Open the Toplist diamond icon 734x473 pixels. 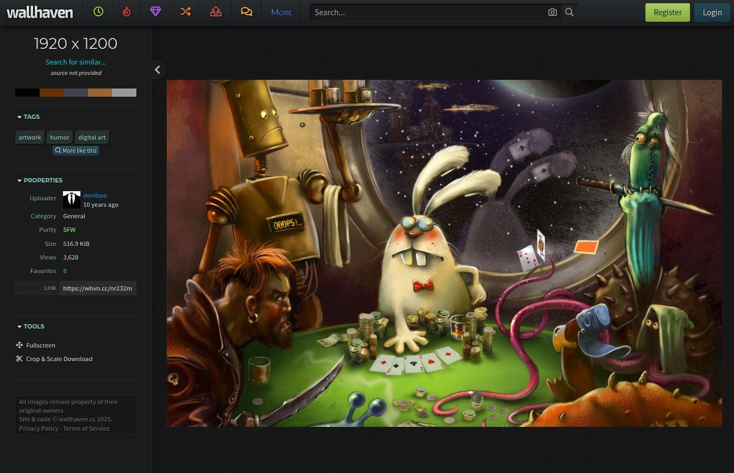(x=155, y=12)
